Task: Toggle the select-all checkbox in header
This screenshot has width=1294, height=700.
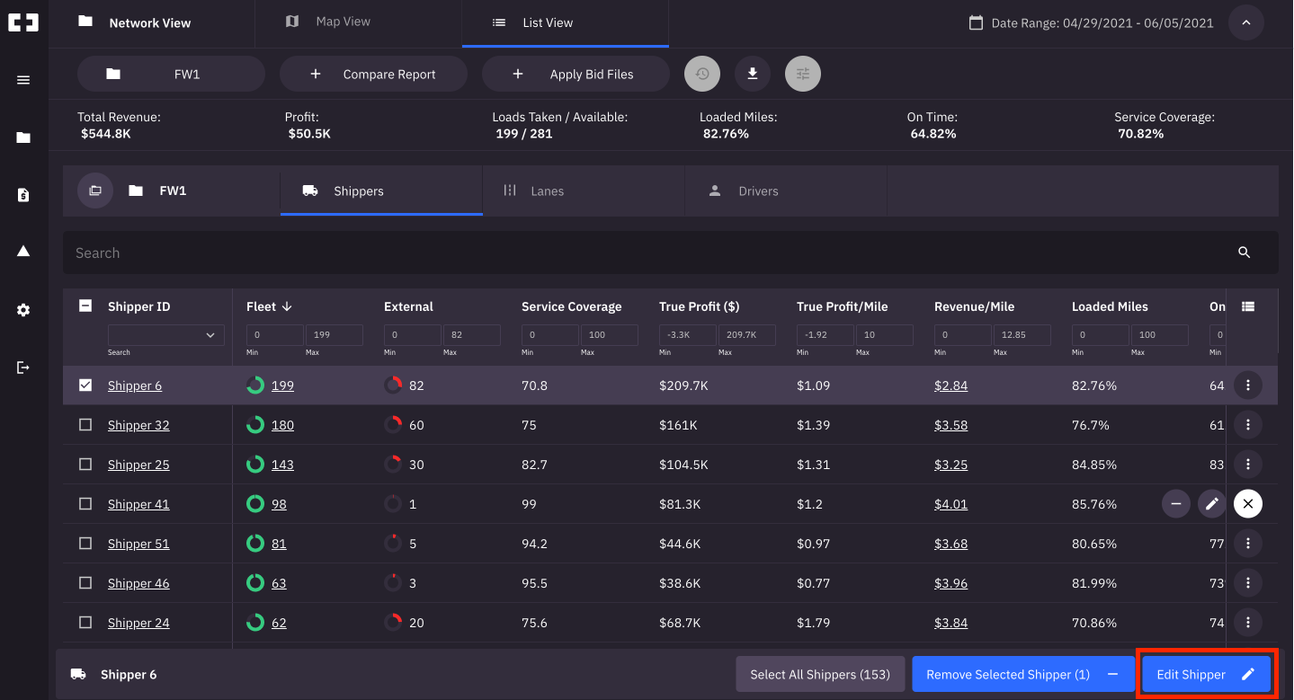Action: (x=85, y=306)
